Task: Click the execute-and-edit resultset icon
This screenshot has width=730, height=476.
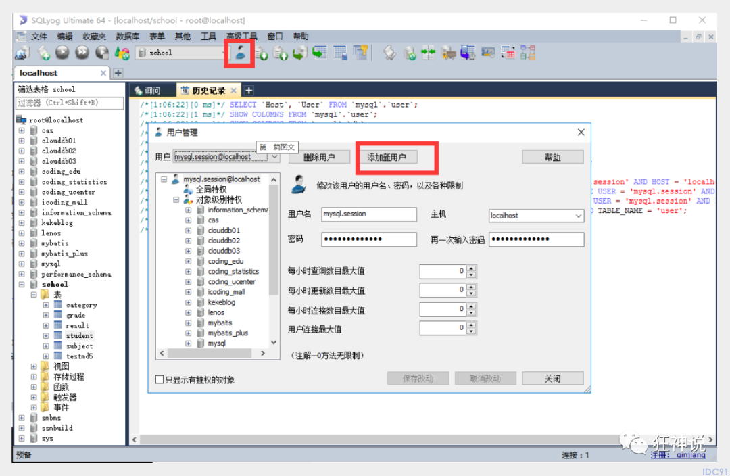Action: click(x=102, y=53)
